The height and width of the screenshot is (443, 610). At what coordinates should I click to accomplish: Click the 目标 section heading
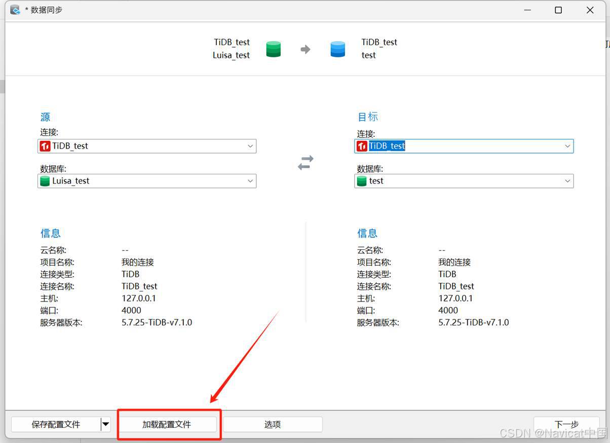coord(368,117)
